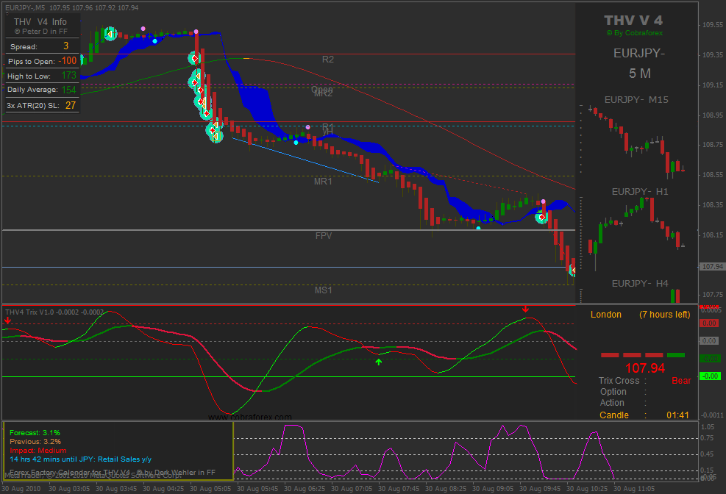Click the green up arrow in the Trix panel
Screen dimensions: 726x494
[379, 362]
